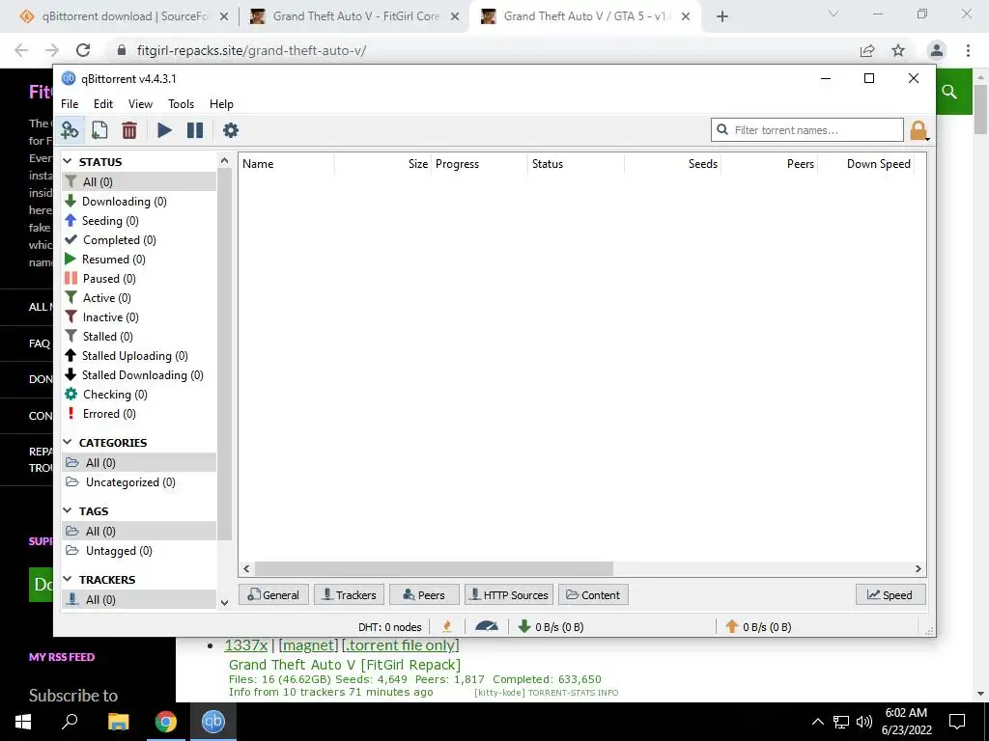
Task: Click the 1337x link on the webpage
Action: click(x=246, y=645)
